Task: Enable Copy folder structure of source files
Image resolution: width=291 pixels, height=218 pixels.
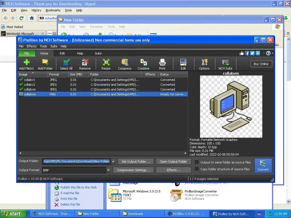Action: click(x=197, y=169)
